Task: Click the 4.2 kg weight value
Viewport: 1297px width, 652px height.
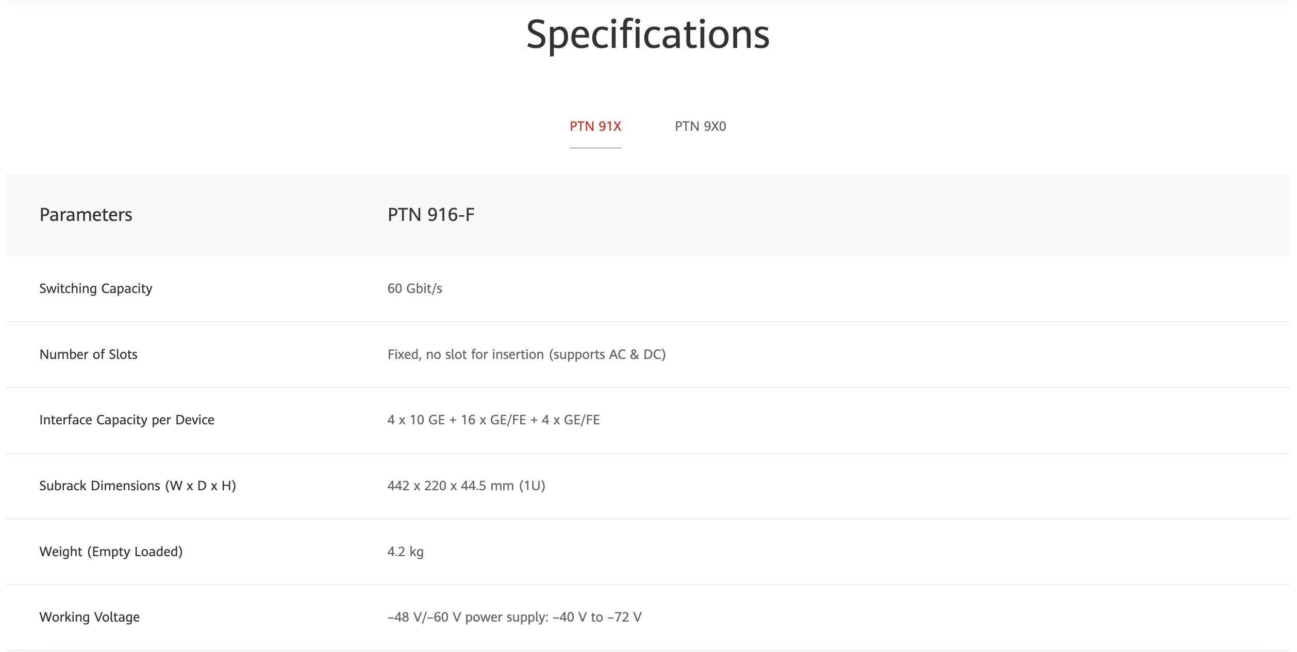Action: [x=405, y=552]
